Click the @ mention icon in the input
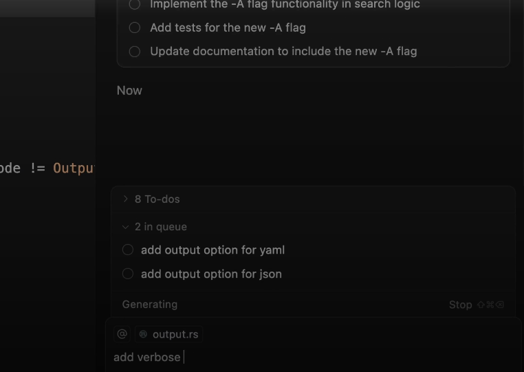Image resolution: width=524 pixels, height=372 pixels. [122, 334]
